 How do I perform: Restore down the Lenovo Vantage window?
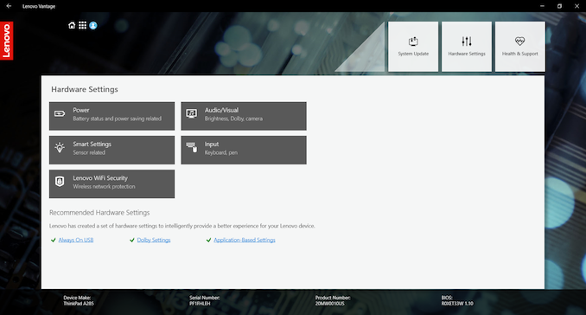tap(559, 6)
